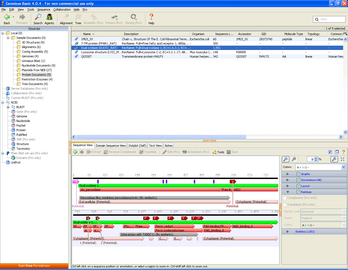
Task: Open the Search tool in toolbar
Action: point(38,19)
